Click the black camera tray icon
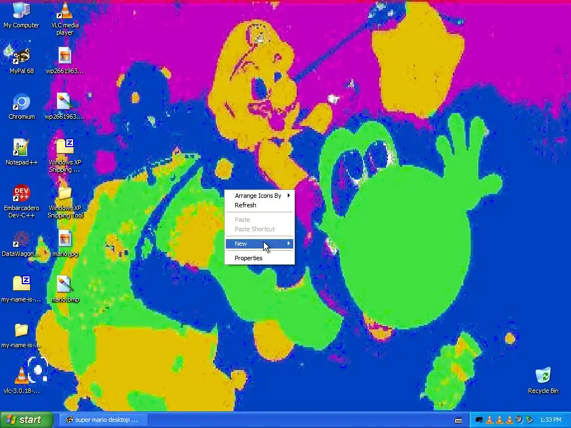Viewport: 571px width, 428px height. 479,420
